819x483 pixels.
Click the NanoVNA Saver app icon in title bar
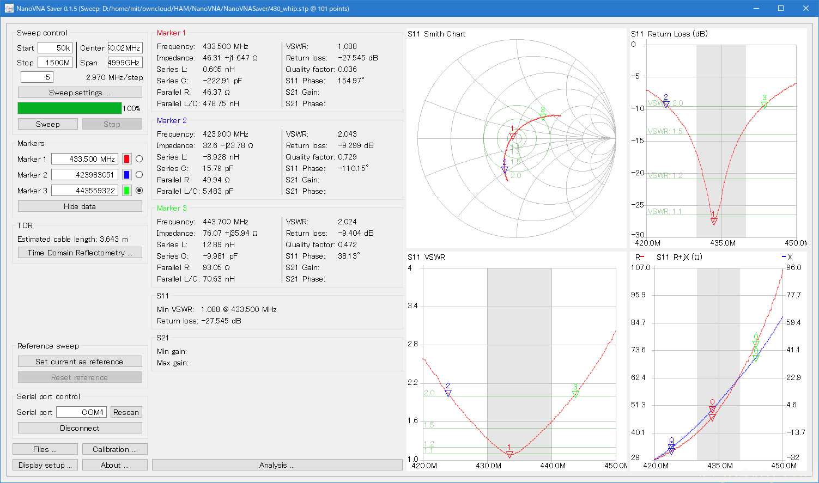point(9,9)
